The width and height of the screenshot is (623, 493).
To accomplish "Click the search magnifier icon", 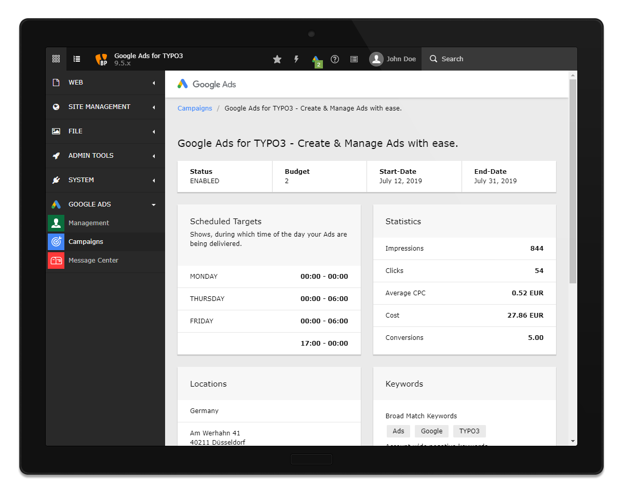I will point(434,59).
